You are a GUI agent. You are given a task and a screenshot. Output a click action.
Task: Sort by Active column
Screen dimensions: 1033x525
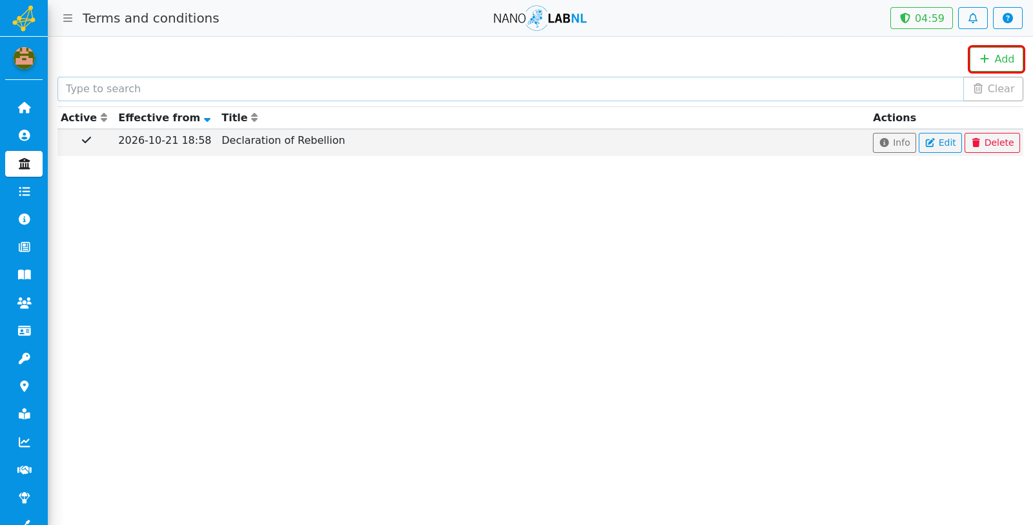tap(84, 117)
